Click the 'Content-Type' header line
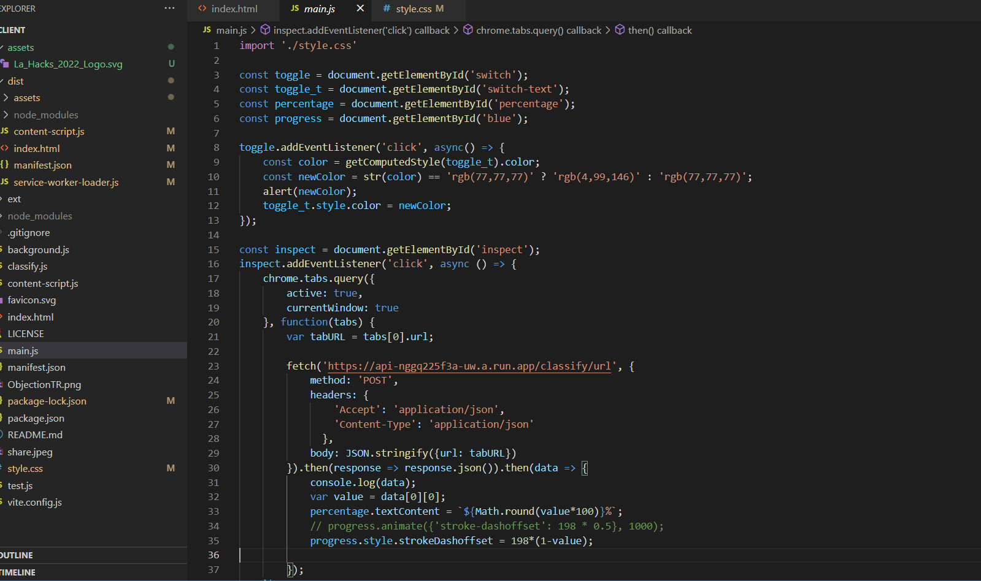Screen dimensions: 981x581 click(434, 424)
